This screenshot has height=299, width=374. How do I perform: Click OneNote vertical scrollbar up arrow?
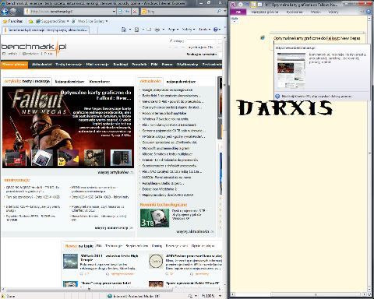point(370,18)
